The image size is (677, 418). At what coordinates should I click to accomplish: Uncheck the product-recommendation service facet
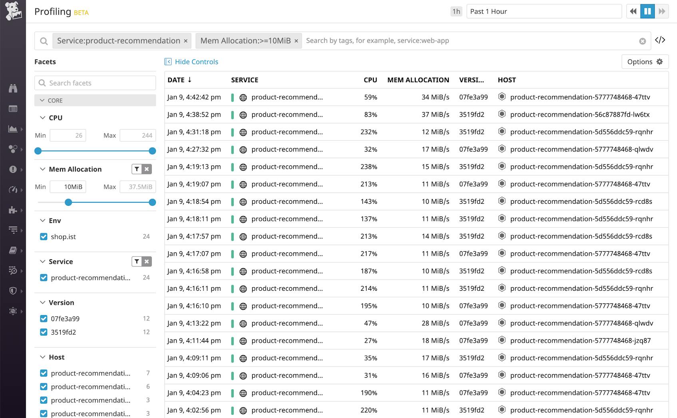tap(44, 278)
